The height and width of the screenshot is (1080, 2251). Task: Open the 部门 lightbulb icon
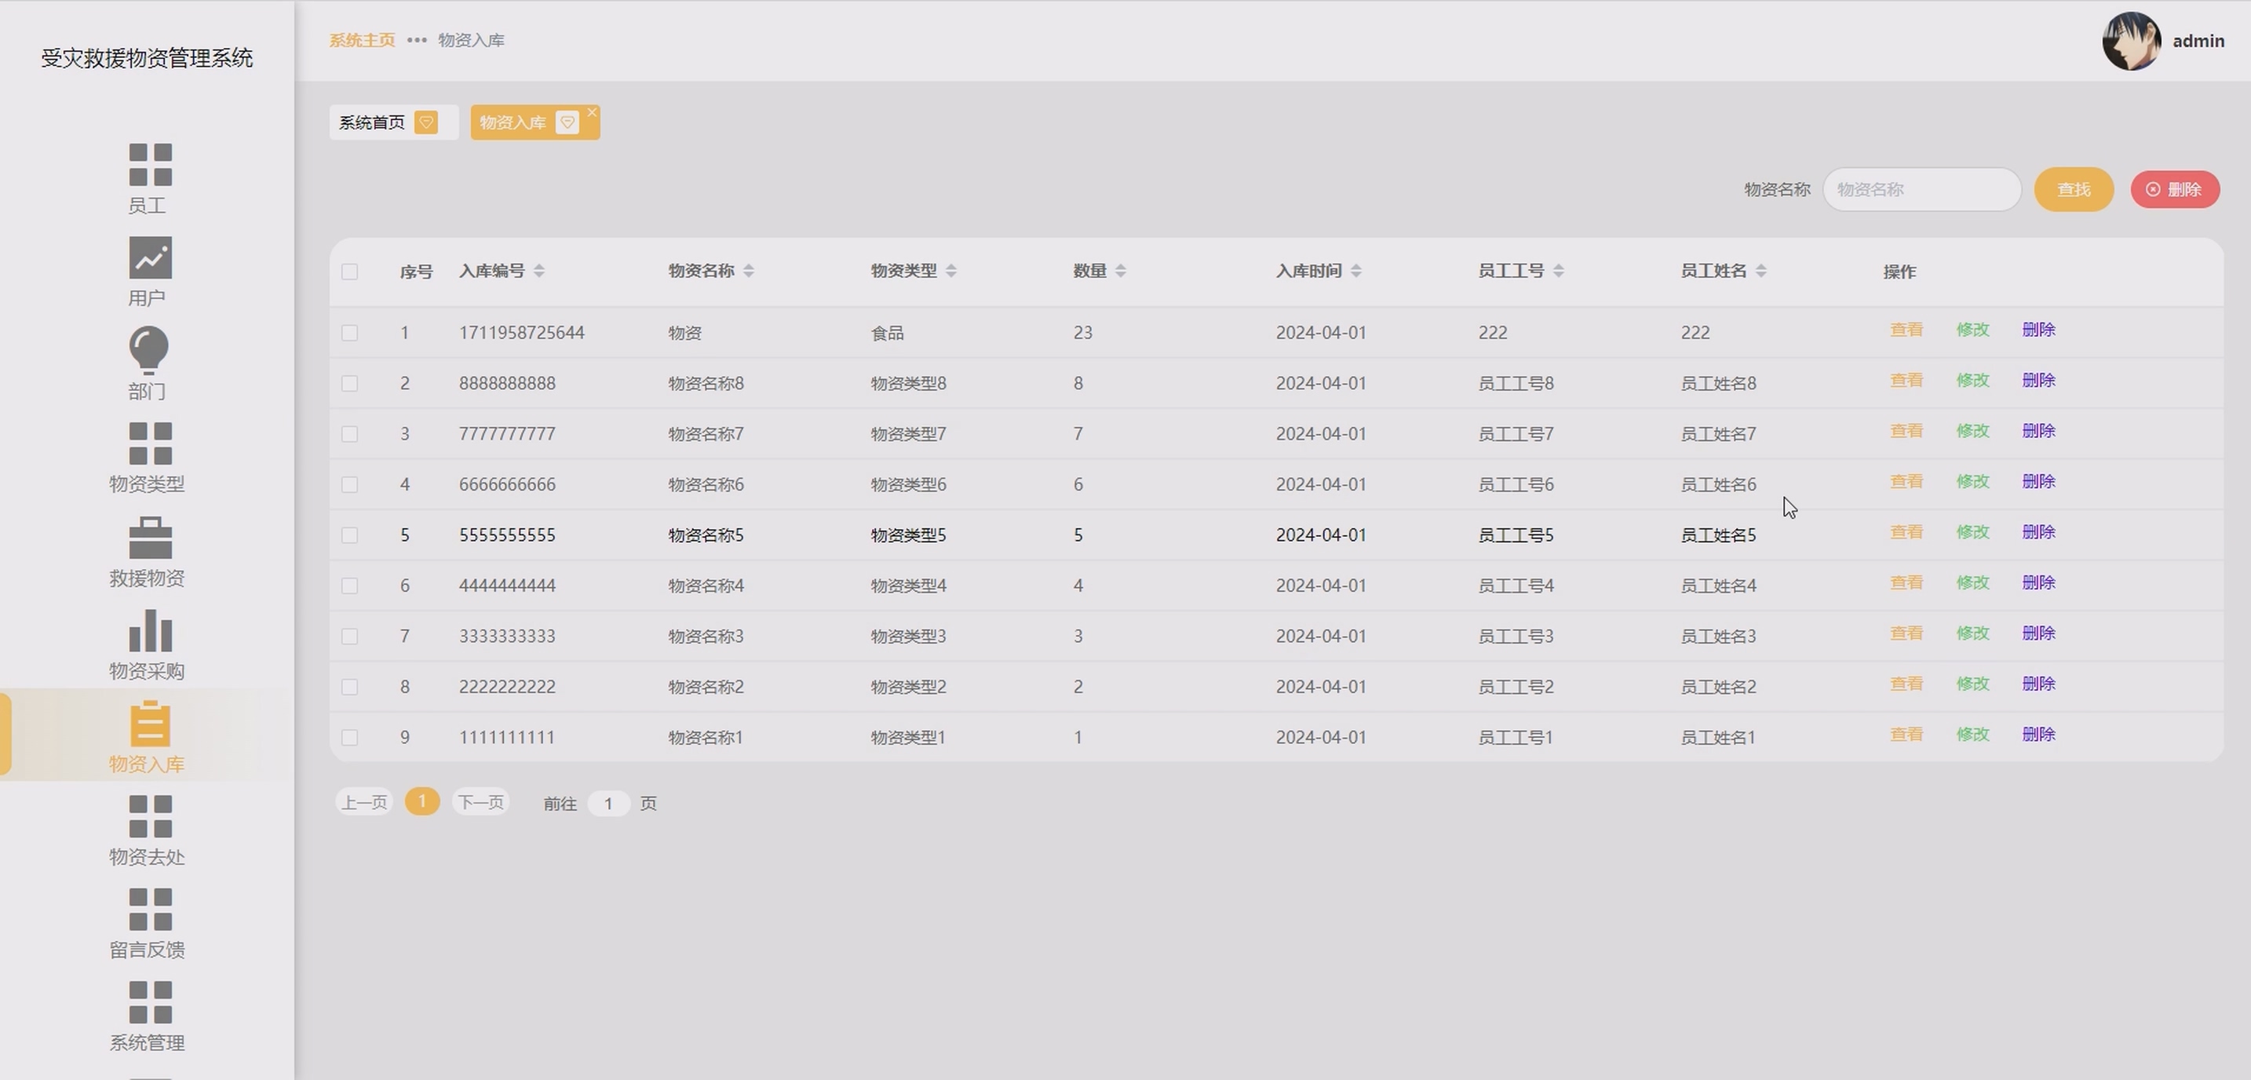(148, 350)
